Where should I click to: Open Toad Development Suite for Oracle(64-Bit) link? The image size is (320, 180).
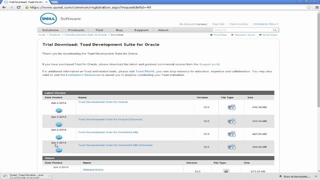pos(108,132)
